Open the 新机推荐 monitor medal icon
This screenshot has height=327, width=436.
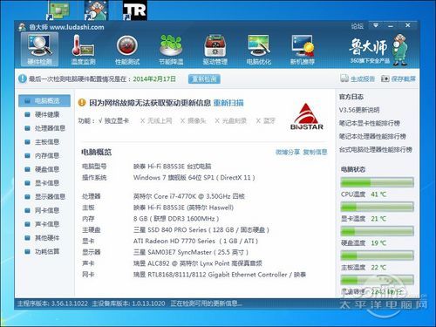(303, 49)
